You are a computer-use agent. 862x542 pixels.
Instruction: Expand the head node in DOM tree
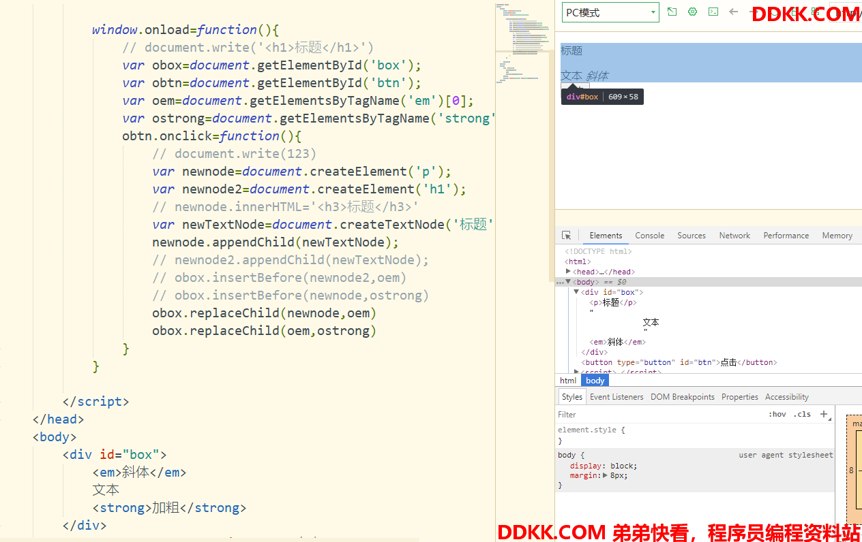(x=568, y=272)
